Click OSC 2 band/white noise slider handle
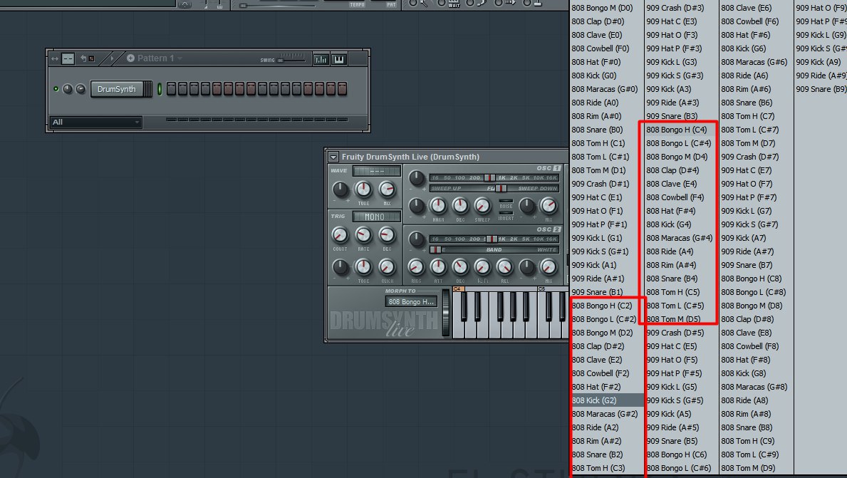847x478 pixels. 435,249
